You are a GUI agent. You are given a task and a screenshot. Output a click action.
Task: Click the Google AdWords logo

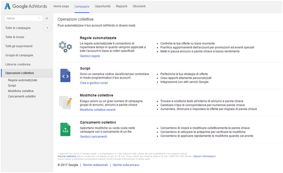[26, 6]
